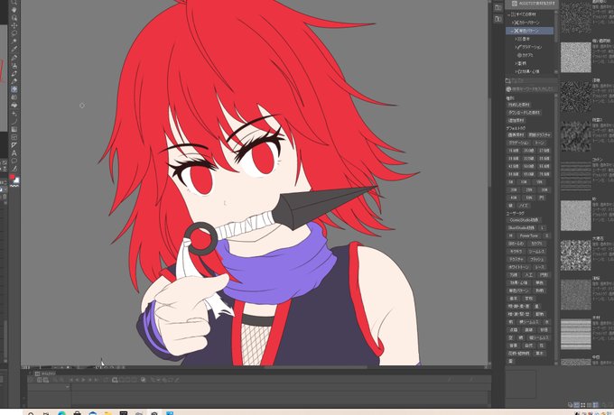Viewport: 614px width, 415px height.
Task: Toggle the ダウンロードした素材 tag filter
Action: (x=524, y=113)
